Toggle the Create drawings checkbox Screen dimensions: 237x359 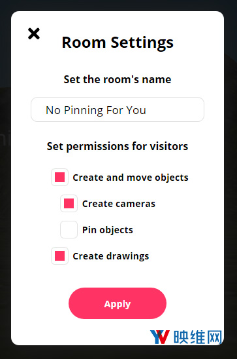pyautogui.click(x=59, y=255)
